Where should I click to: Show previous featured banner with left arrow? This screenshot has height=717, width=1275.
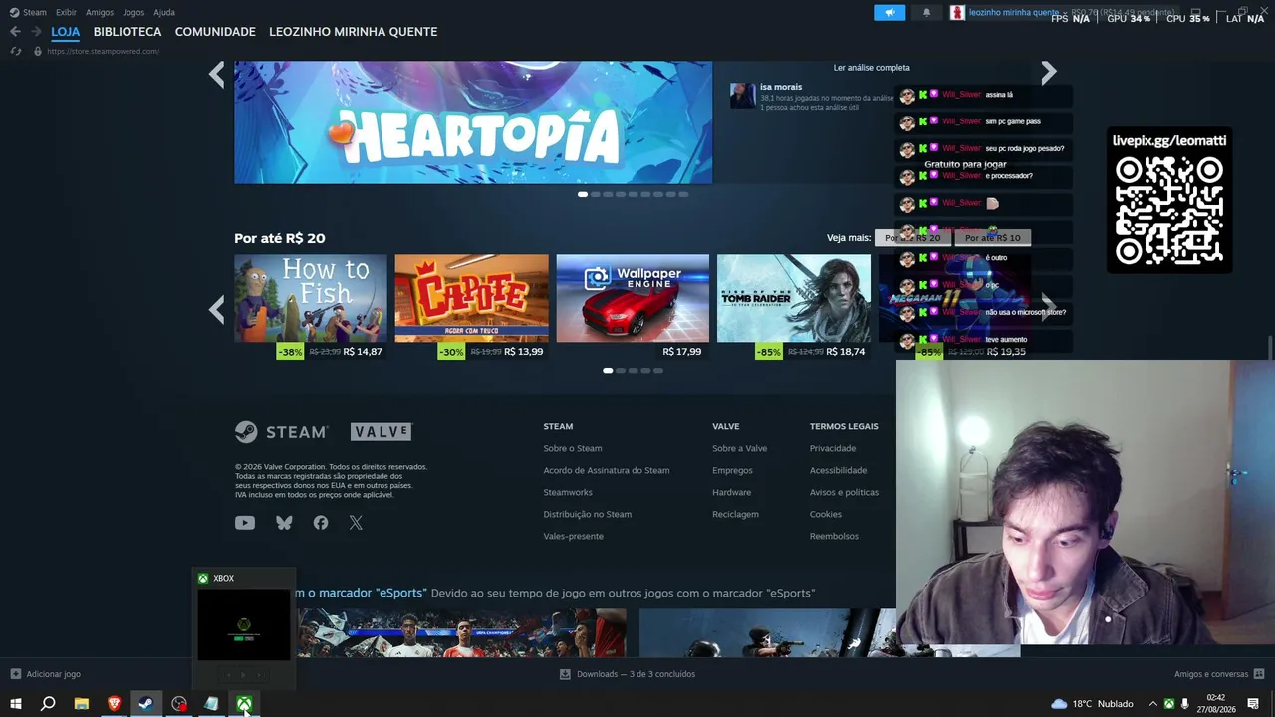tap(217, 74)
